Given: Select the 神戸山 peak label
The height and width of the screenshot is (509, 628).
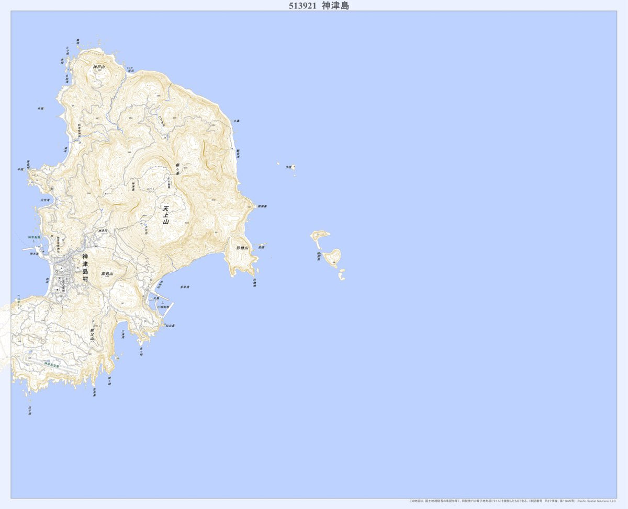Looking at the screenshot, I should tap(99, 67).
